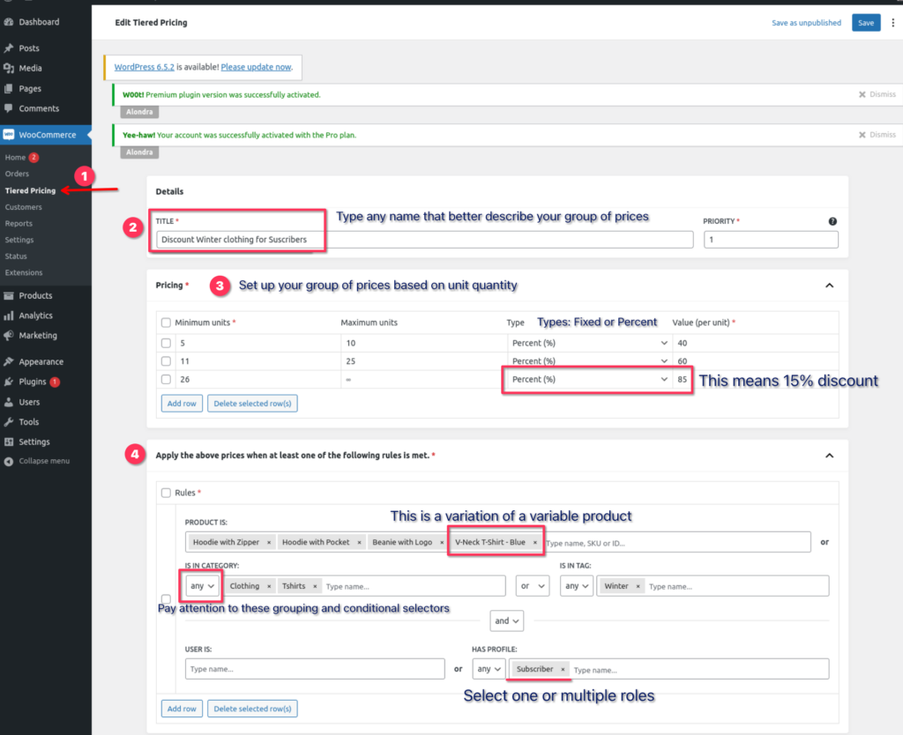Click the Pages icon in sidebar
Image resolution: width=903 pixels, height=735 pixels.
tap(9, 89)
